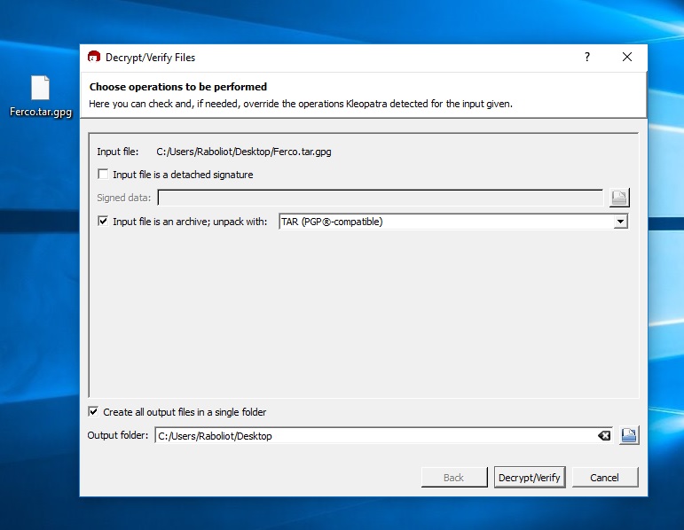Screen dimensions: 684x530
Task: Toggle 'Create all output files in a single folder'
Action: point(94,412)
